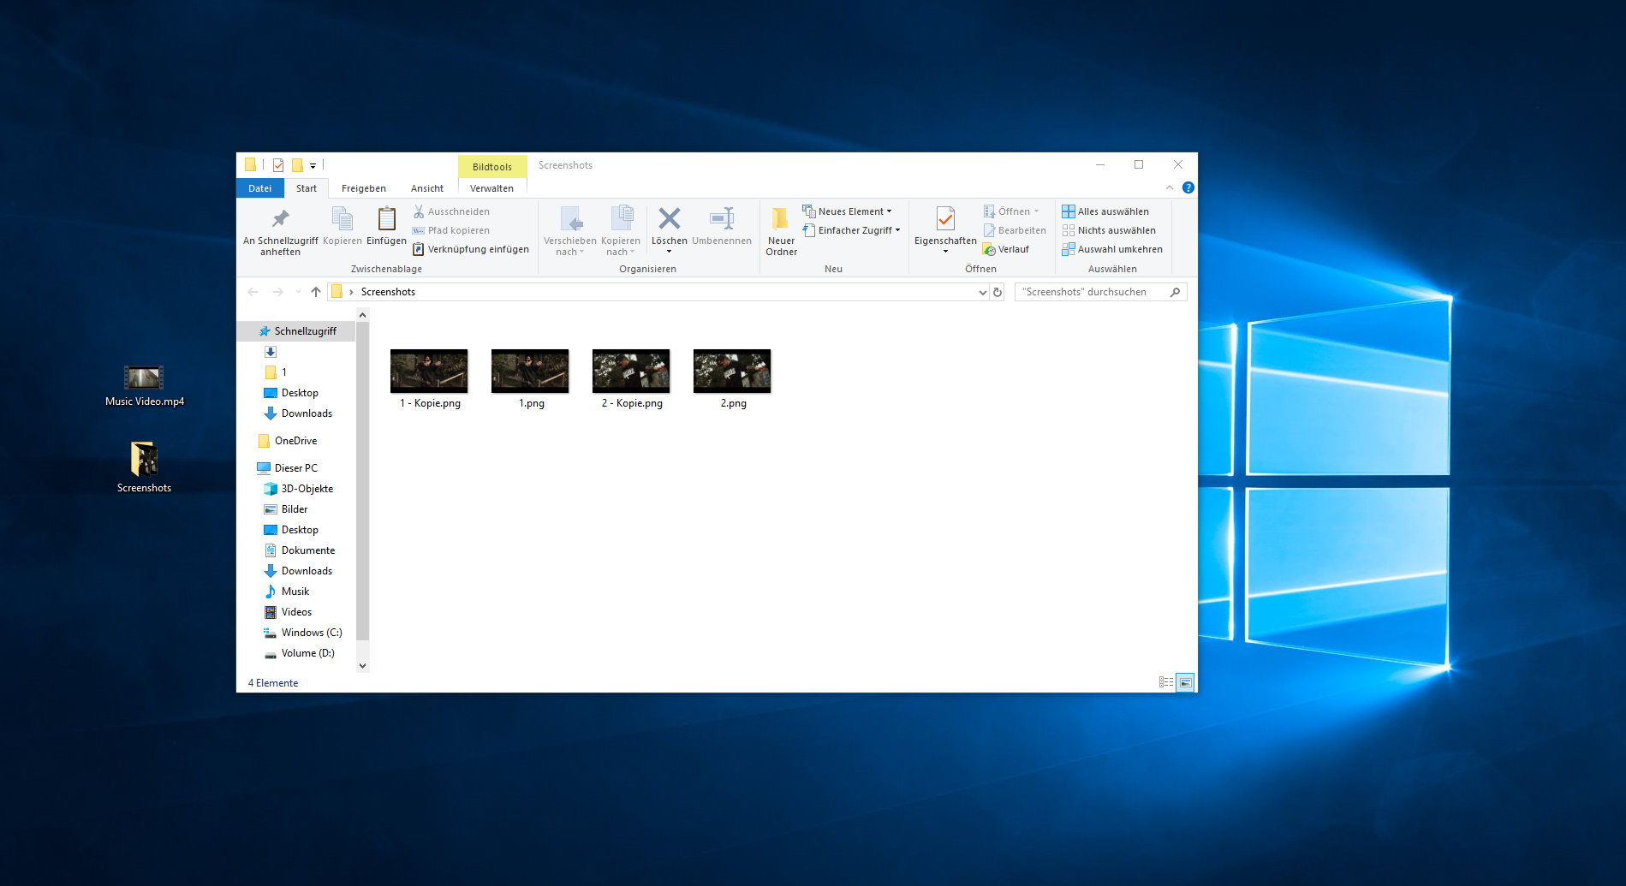
Task: Click Auswahl umkehren
Action: coord(1112,249)
